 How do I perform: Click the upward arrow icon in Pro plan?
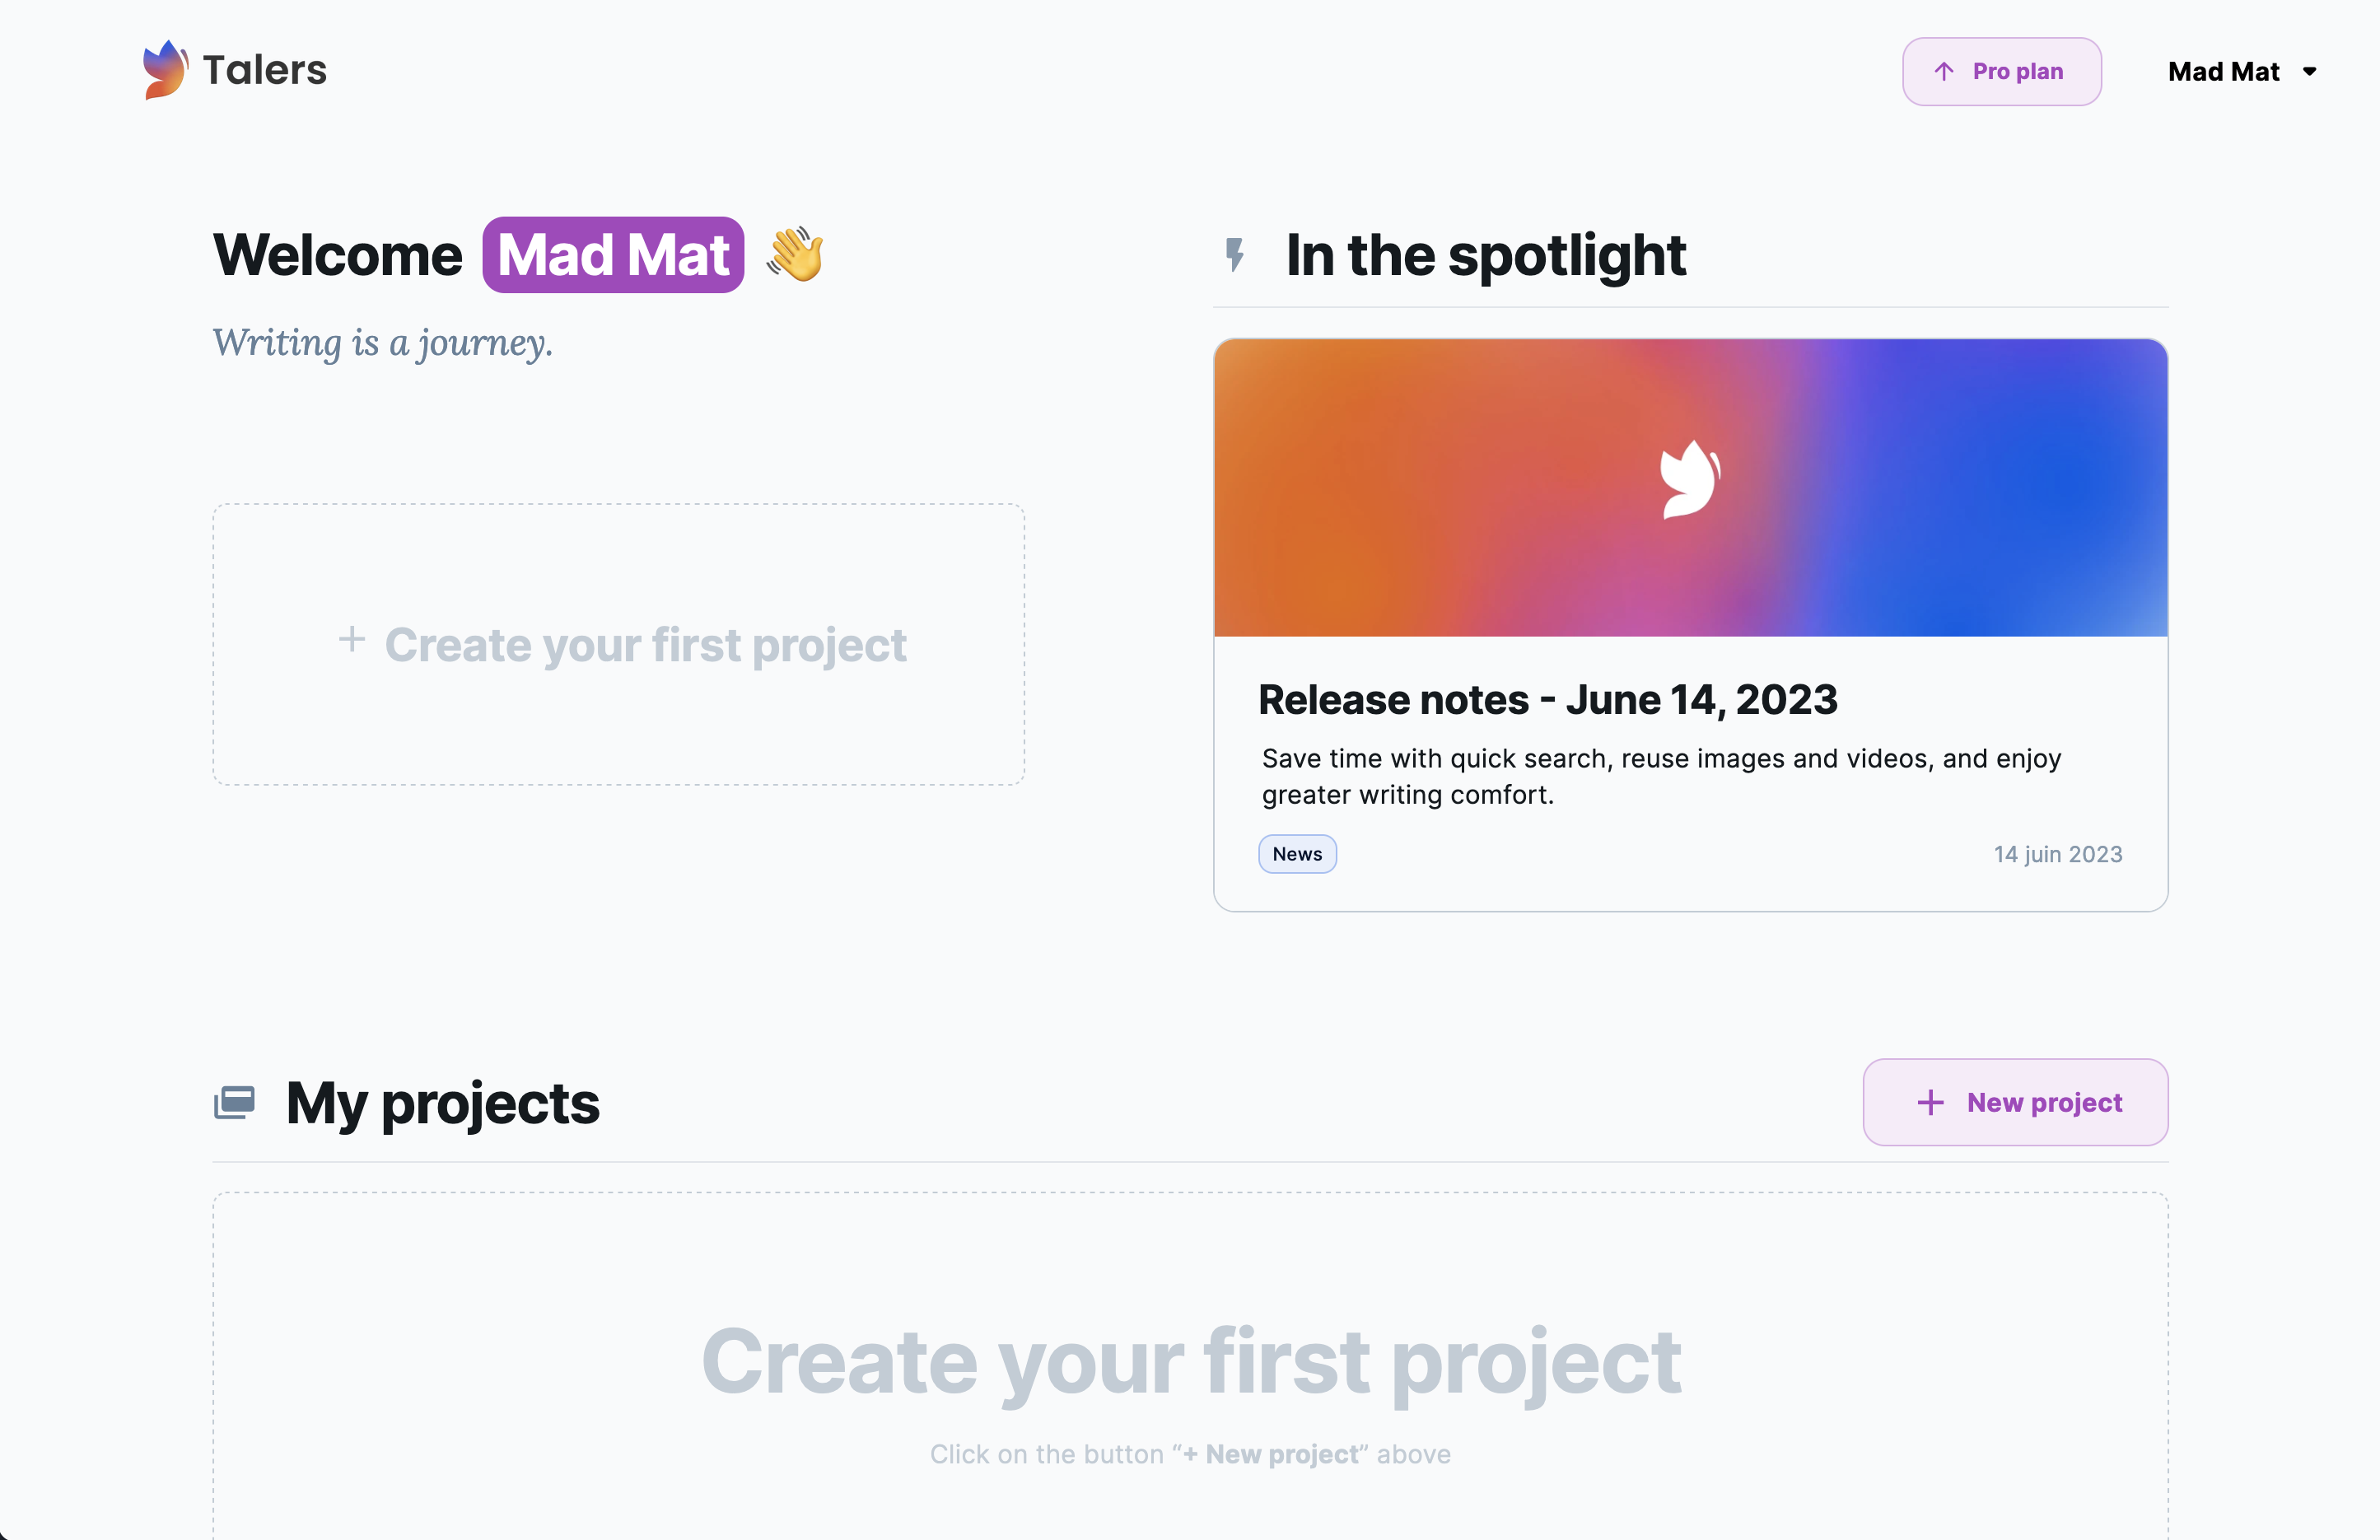tap(1943, 72)
